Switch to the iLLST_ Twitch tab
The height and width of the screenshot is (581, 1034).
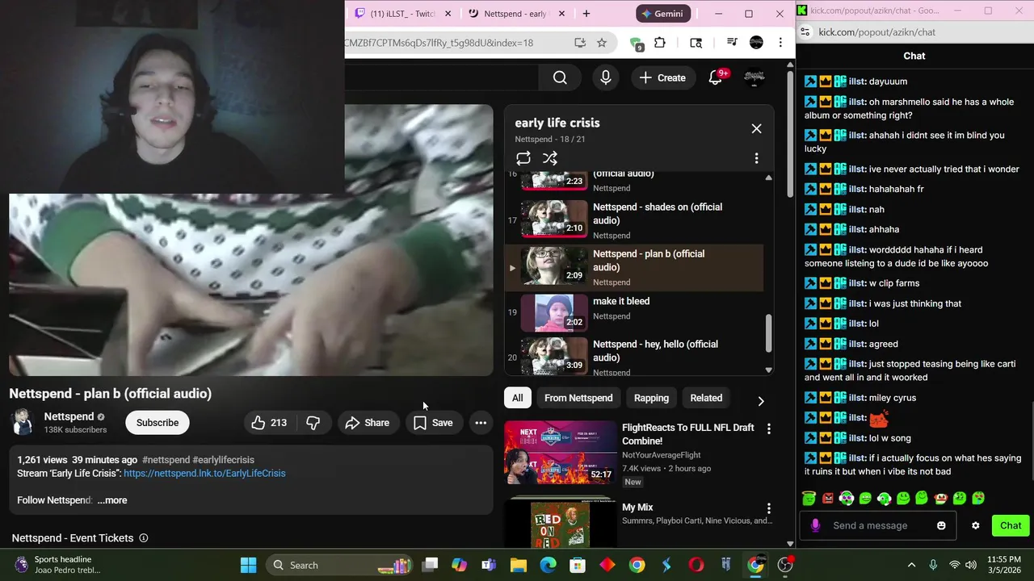point(403,14)
